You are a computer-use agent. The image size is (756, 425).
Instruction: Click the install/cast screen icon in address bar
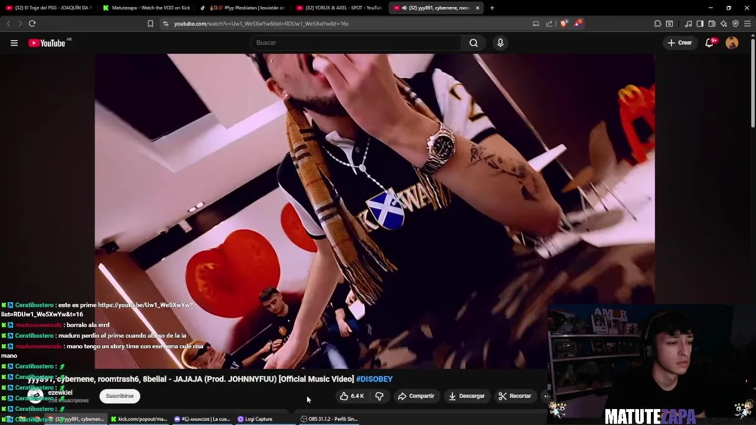tap(536, 24)
